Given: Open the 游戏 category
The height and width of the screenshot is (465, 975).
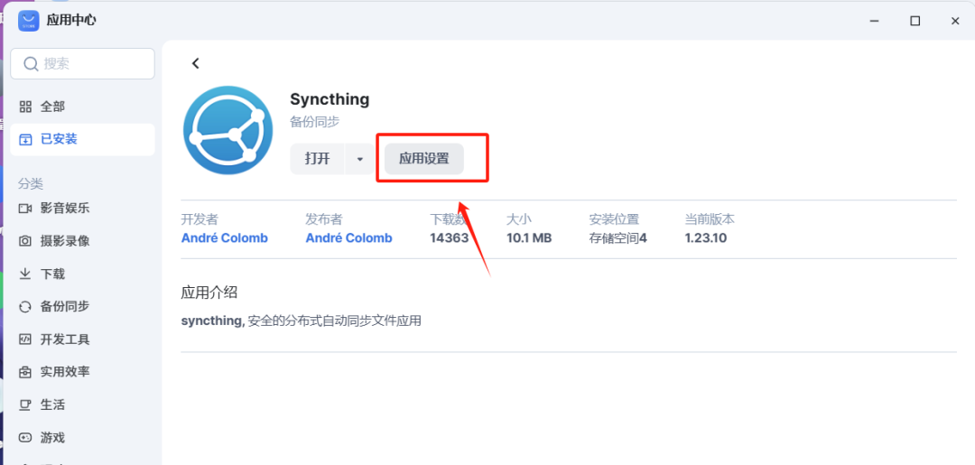Looking at the screenshot, I should [x=82, y=438].
